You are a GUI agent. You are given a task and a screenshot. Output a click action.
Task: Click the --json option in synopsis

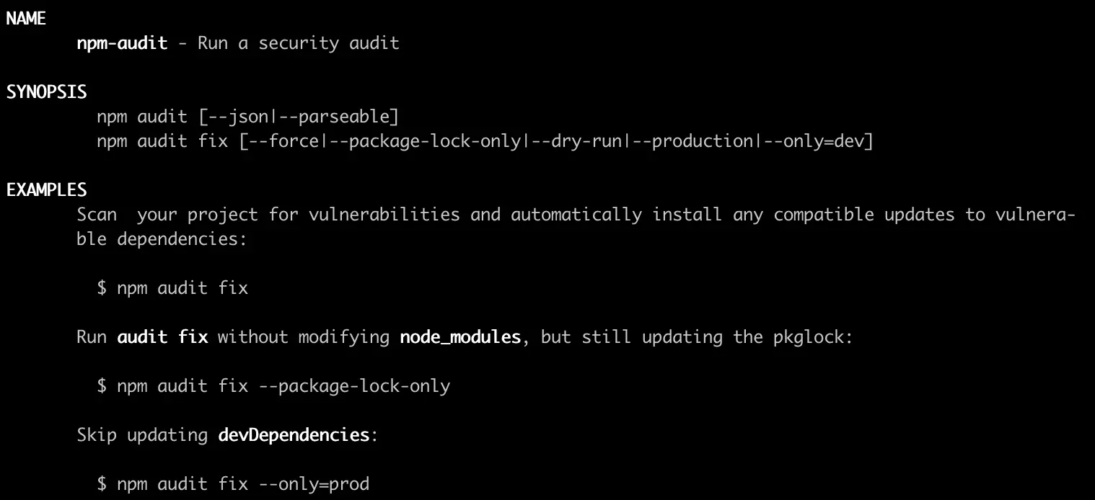[x=238, y=117]
